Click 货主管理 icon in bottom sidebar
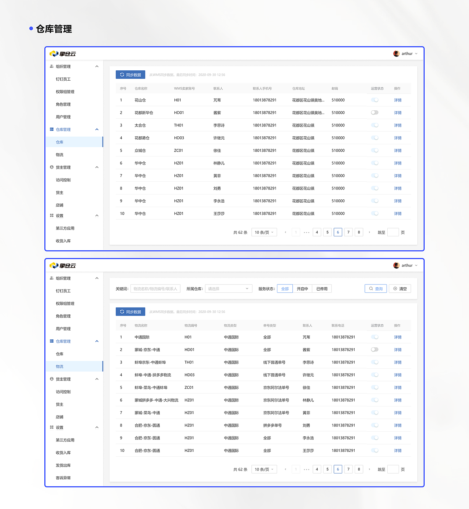 [x=52, y=379]
